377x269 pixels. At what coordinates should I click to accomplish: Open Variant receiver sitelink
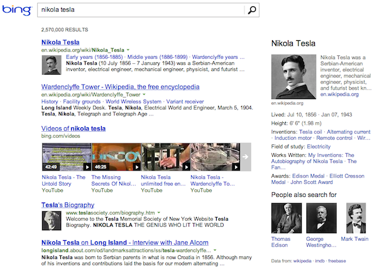(185, 102)
